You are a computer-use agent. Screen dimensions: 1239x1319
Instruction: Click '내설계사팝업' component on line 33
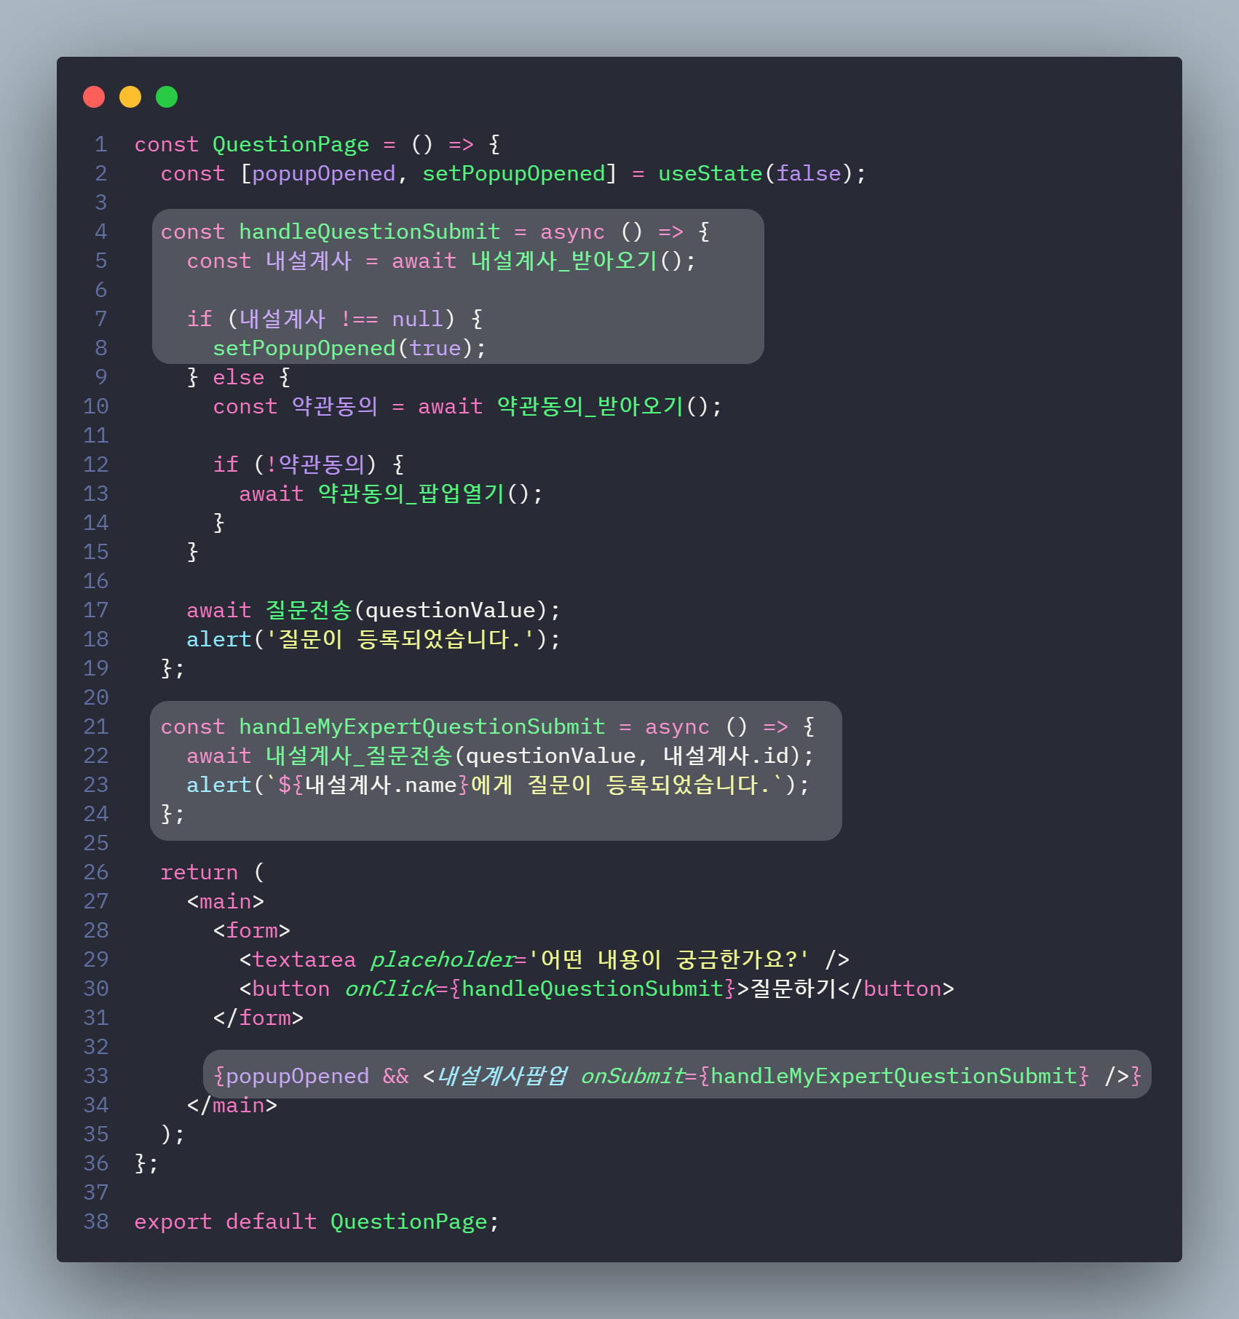pyautogui.click(x=502, y=1077)
